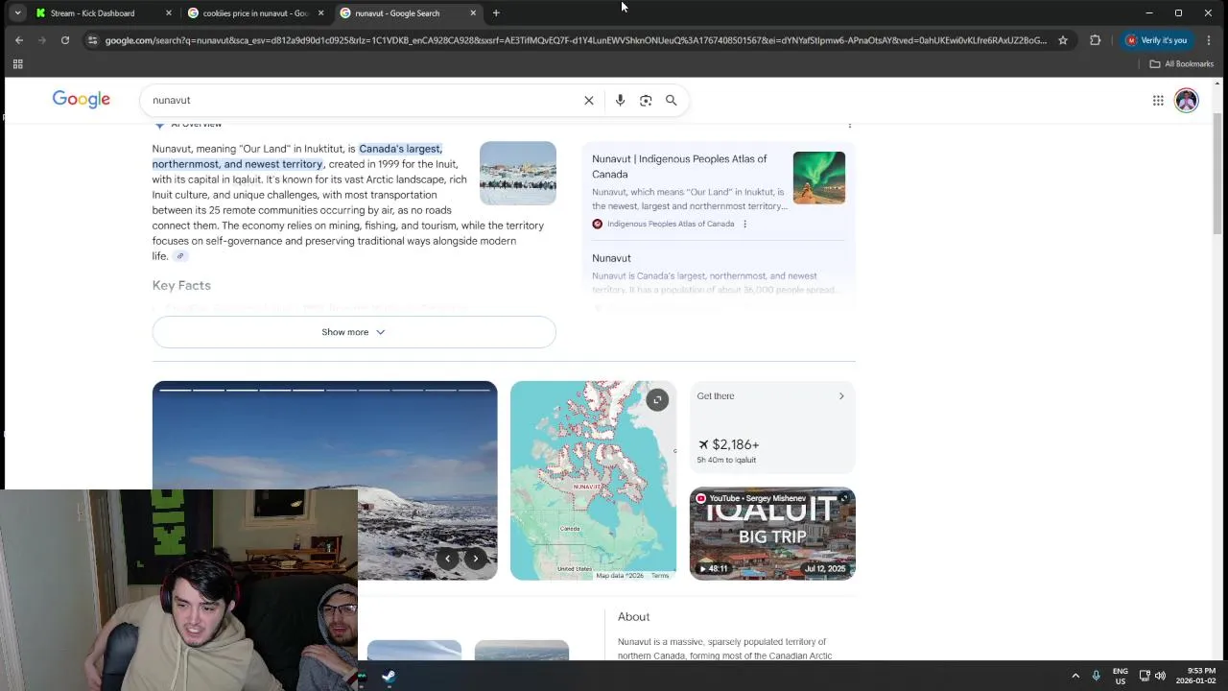This screenshot has width=1228, height=691.
Task: Open the second Nunavut source card
Action: [718, 274]
